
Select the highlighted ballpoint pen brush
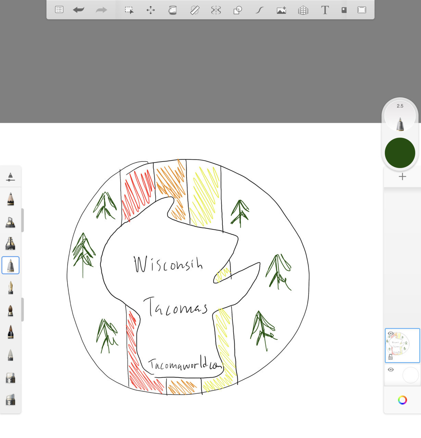point(11,265)
